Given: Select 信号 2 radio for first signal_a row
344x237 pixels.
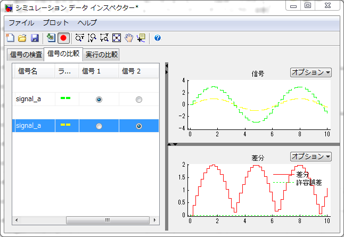Looking at the screenshot, I should [139, 100].
